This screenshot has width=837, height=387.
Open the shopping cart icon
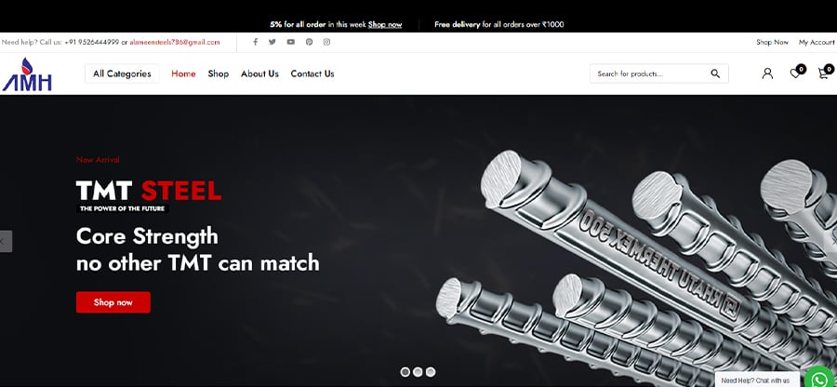[x=825, y=72]
